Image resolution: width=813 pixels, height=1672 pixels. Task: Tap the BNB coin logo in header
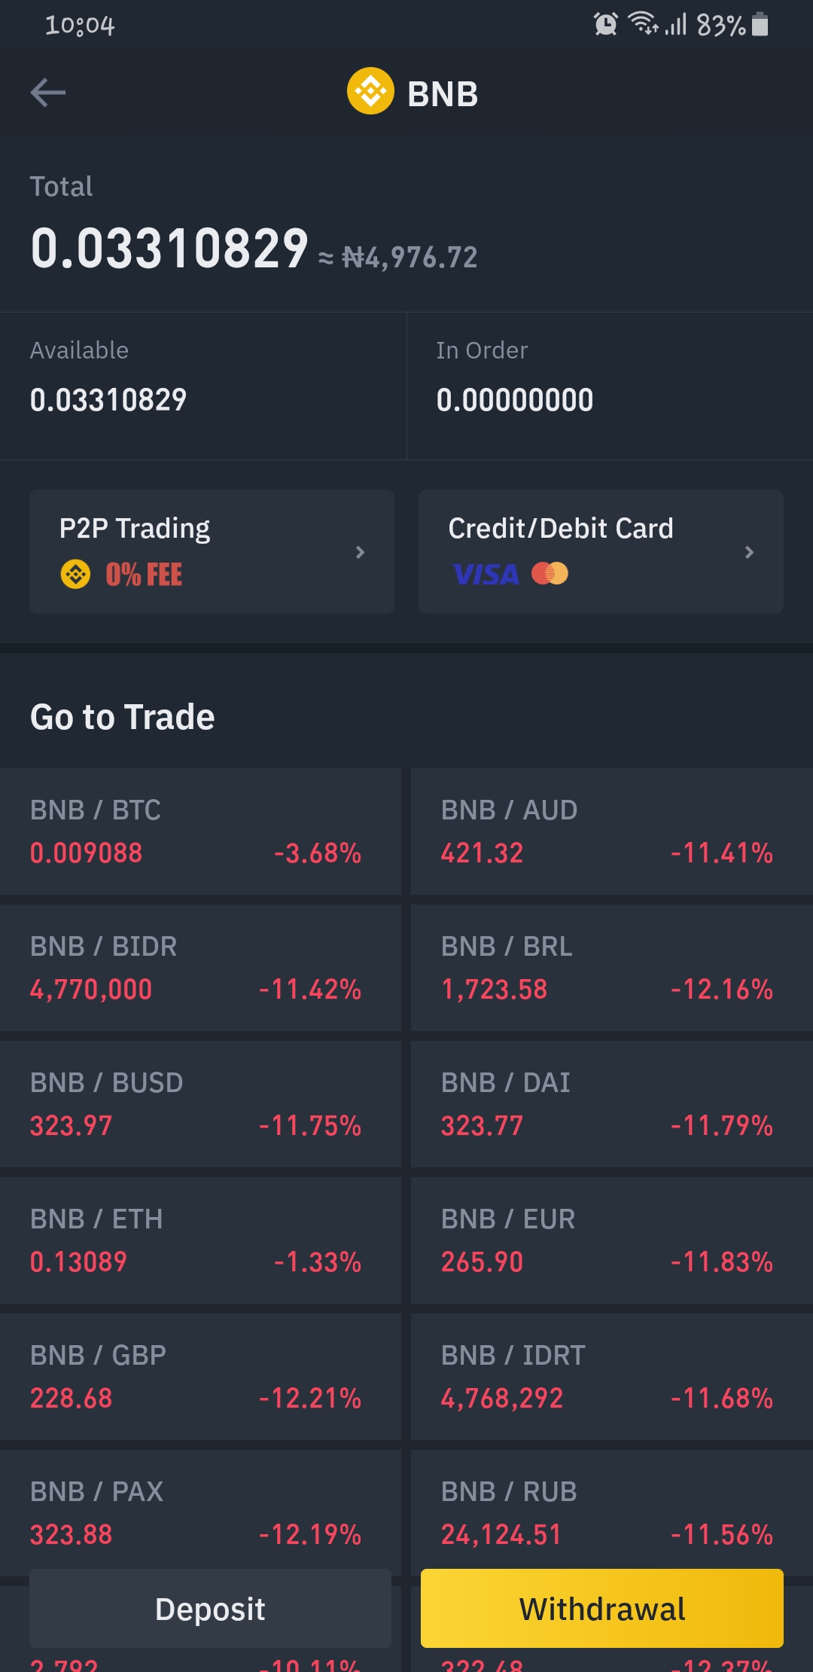[x=370, y=91]
